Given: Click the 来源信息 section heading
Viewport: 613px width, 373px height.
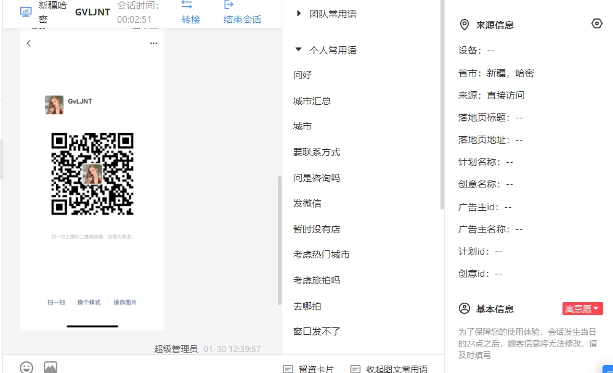Looking at the screenshot, I should (x=495, y=25).
